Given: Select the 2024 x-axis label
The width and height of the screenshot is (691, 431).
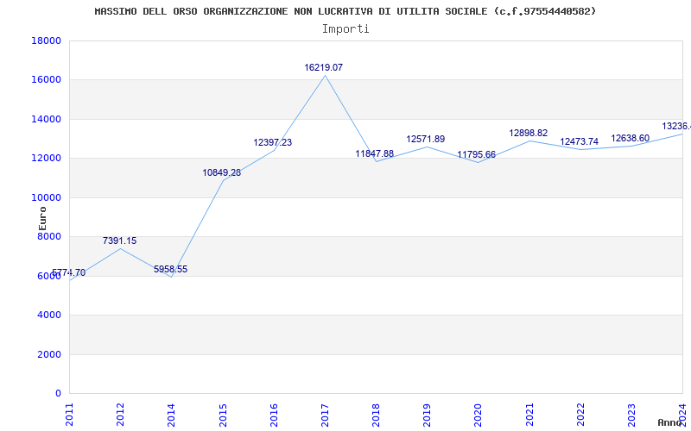Looking at the screenshot, I should tap(682, 415).
